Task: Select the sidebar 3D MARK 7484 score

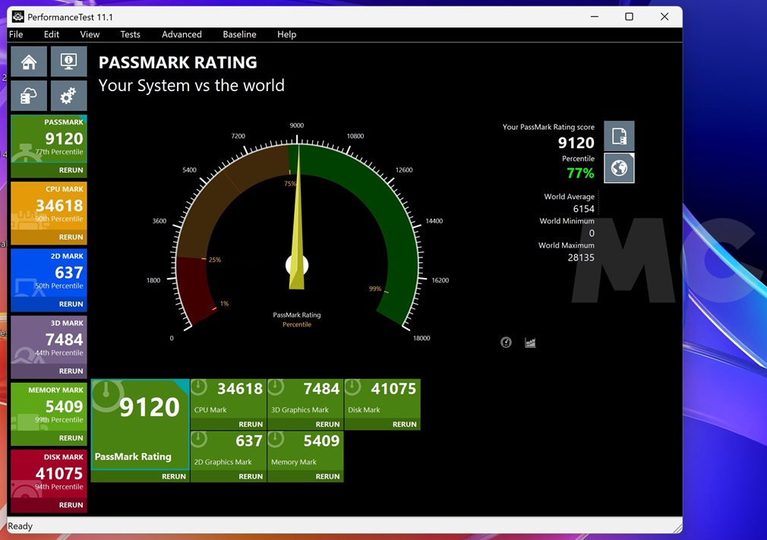Action: 64,339
